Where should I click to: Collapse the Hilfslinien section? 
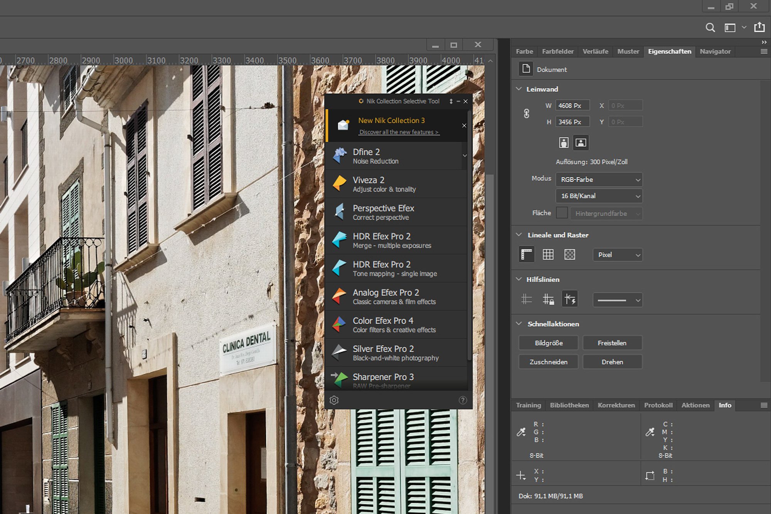click(519, 279)
